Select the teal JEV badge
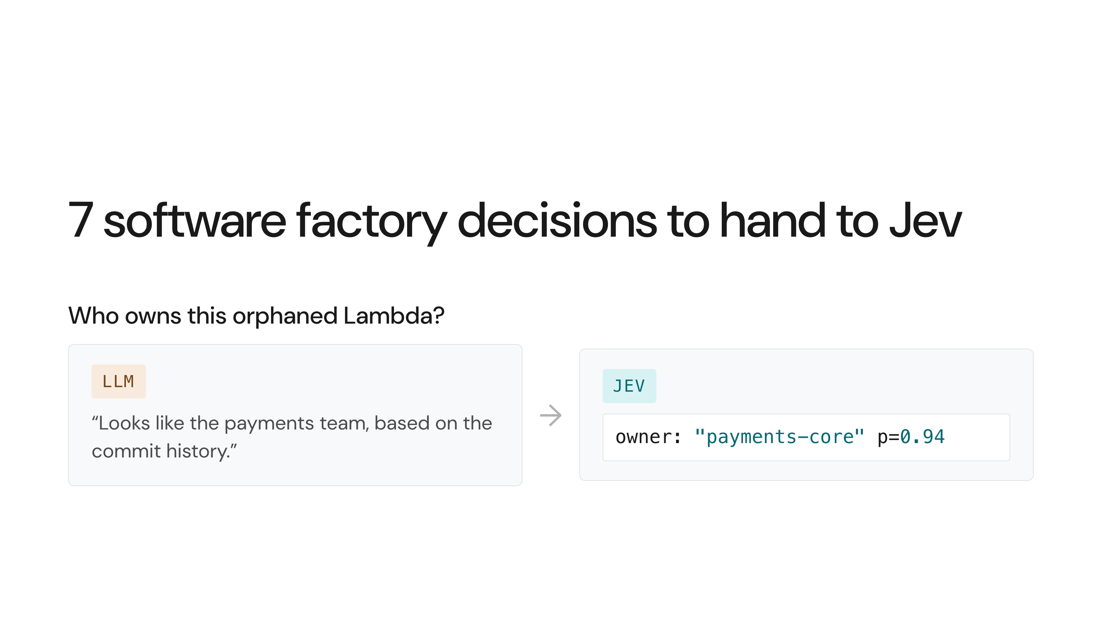The width and height of the screenshot is (1101, 617). [x=629, y=386]
